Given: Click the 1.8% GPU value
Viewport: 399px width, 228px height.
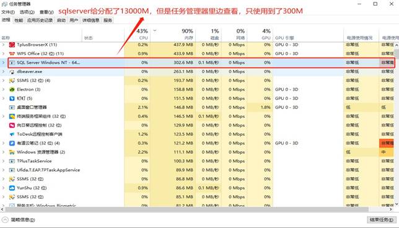Looking at the screenshot, I should point(266,107).
